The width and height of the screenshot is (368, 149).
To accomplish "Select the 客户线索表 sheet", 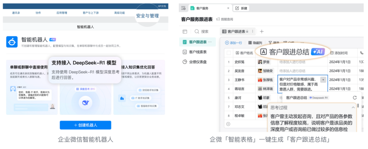I will pos(195,52).
